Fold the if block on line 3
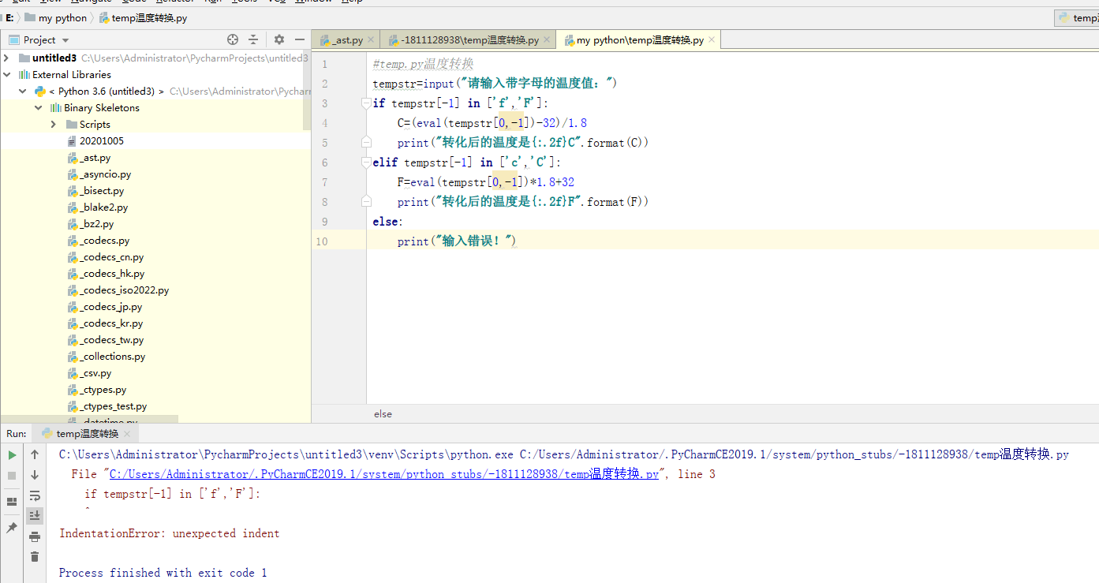This screenshot has height=583, width=1099. 365,103
